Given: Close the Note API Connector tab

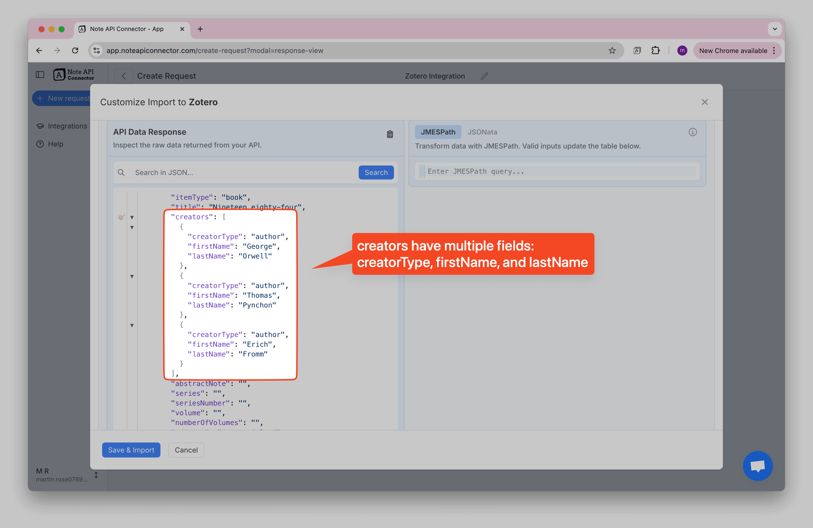Looking at the screenshot, I should pyautogui.click(x=182, y=29).
